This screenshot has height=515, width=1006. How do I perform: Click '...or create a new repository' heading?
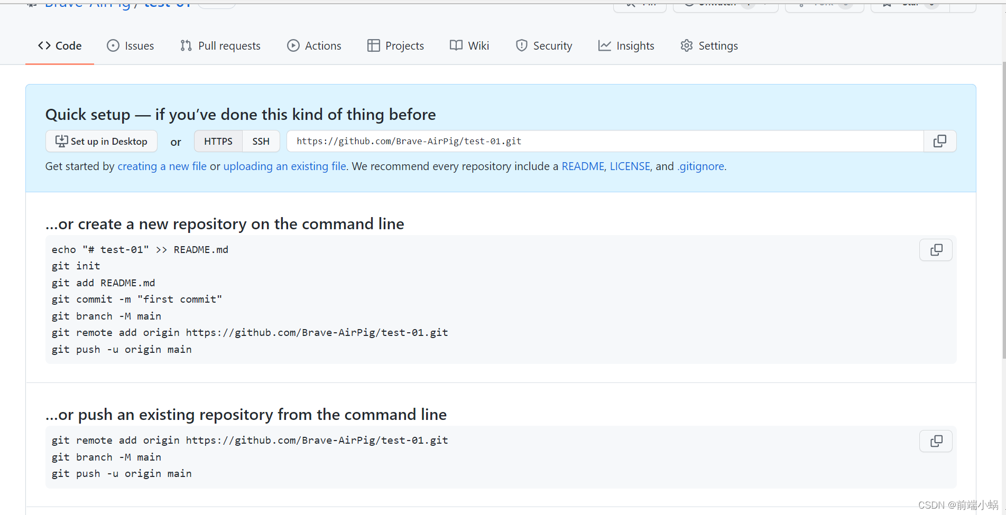[x=225, y=224]
